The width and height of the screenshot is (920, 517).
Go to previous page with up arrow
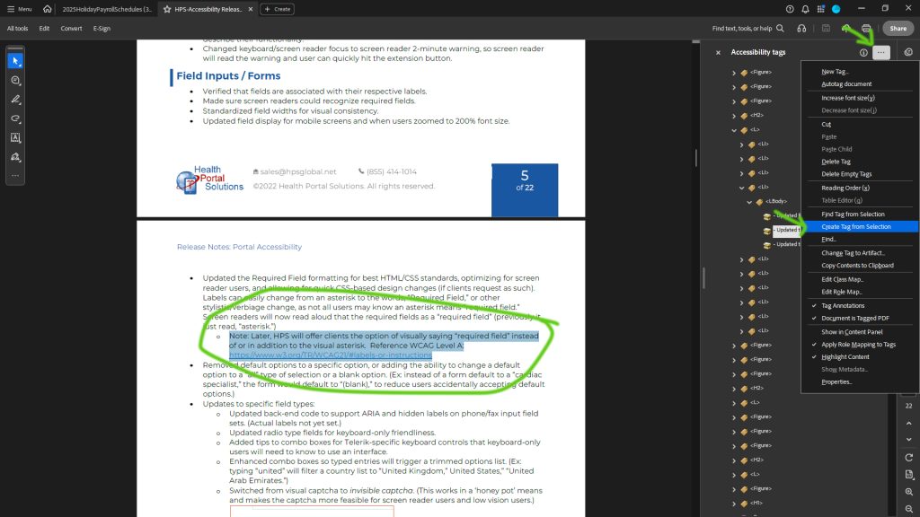coord(909,424)
